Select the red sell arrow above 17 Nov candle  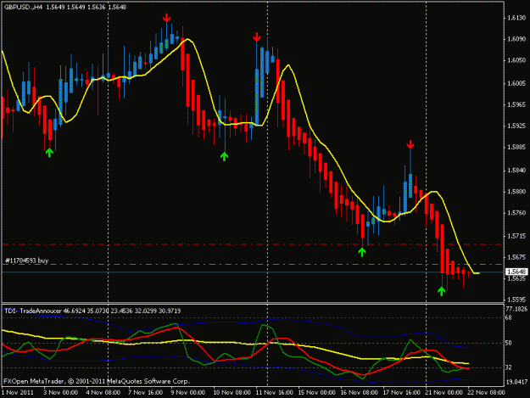pyautogui.click(x=410, y=144)
